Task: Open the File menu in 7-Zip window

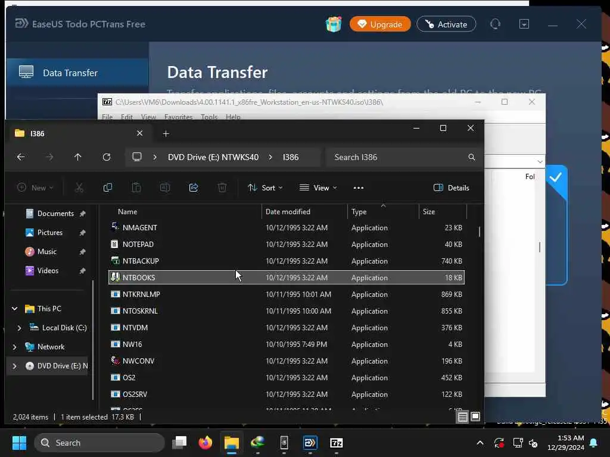Action: [x=107, y=117]
